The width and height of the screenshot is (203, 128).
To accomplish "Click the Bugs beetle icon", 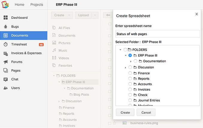I will (x=6, y=27).
